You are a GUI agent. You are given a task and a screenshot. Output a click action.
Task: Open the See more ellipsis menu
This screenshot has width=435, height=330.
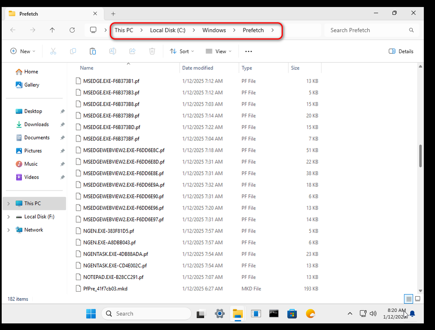point(248,51)
